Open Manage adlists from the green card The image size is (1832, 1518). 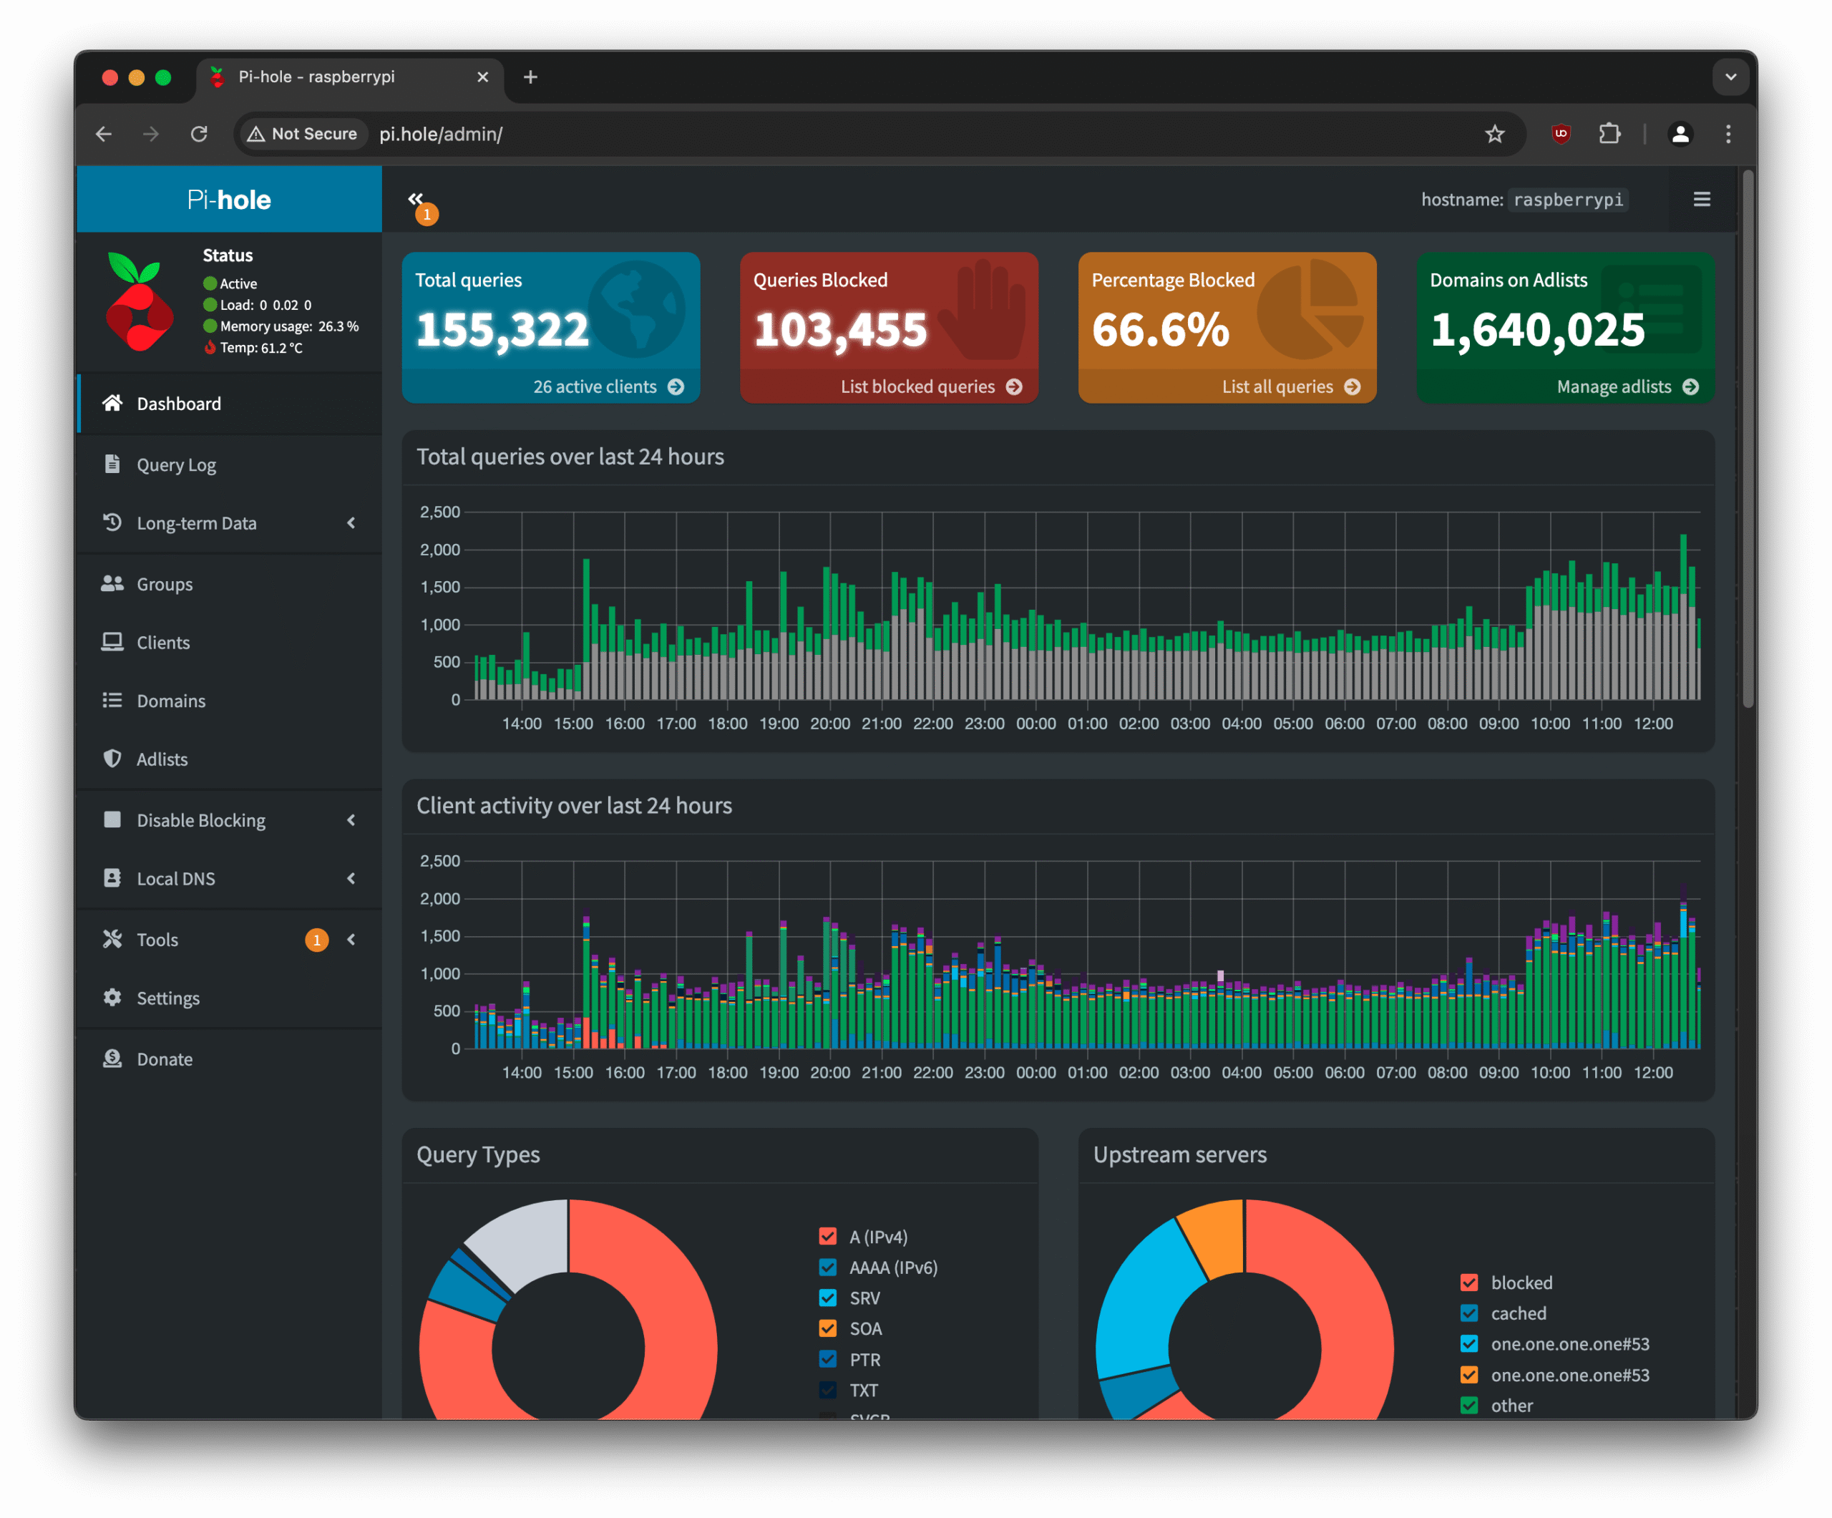click(1614, 386)
